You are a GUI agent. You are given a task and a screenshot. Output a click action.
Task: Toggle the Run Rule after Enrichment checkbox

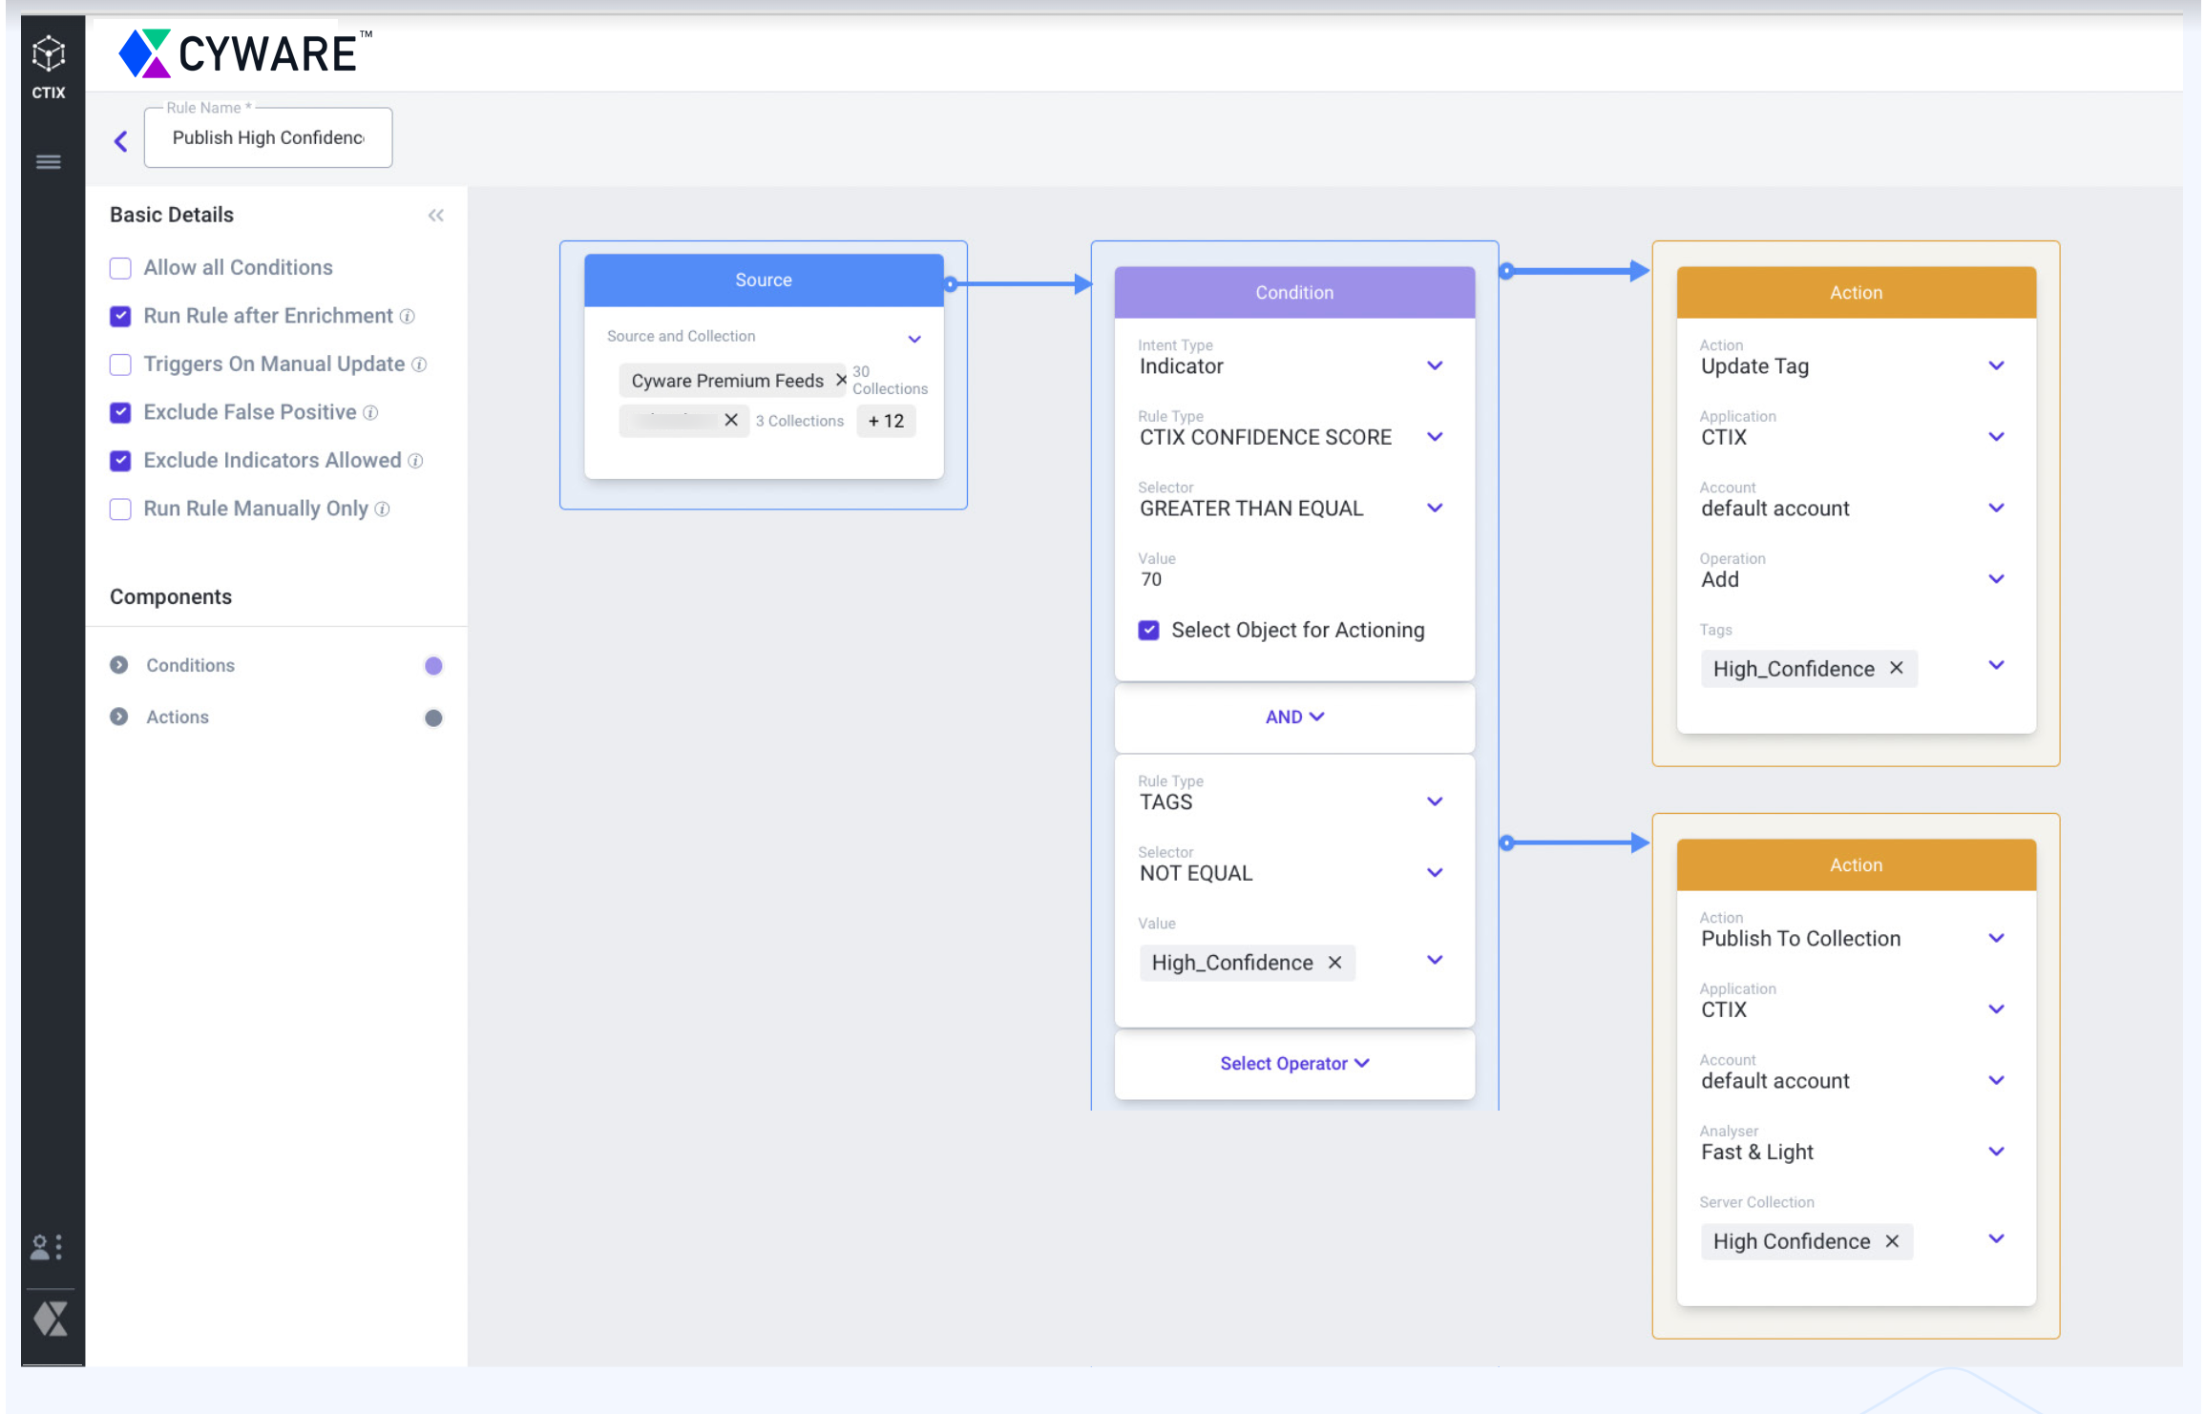click(x=120, y=315)
